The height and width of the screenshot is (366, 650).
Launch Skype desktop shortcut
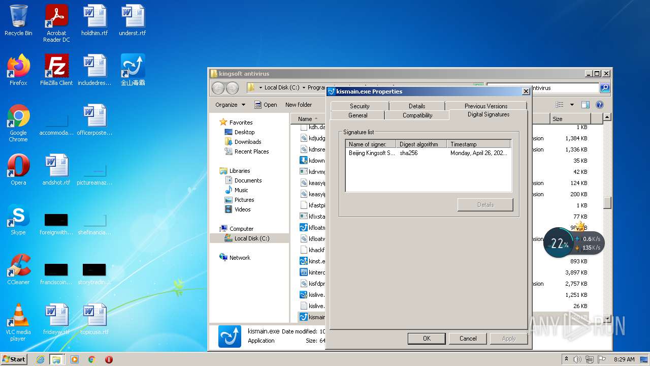(18, 220)
